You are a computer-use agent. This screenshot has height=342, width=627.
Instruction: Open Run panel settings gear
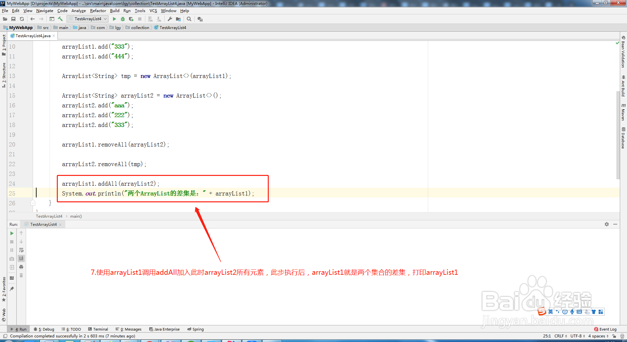607,224
